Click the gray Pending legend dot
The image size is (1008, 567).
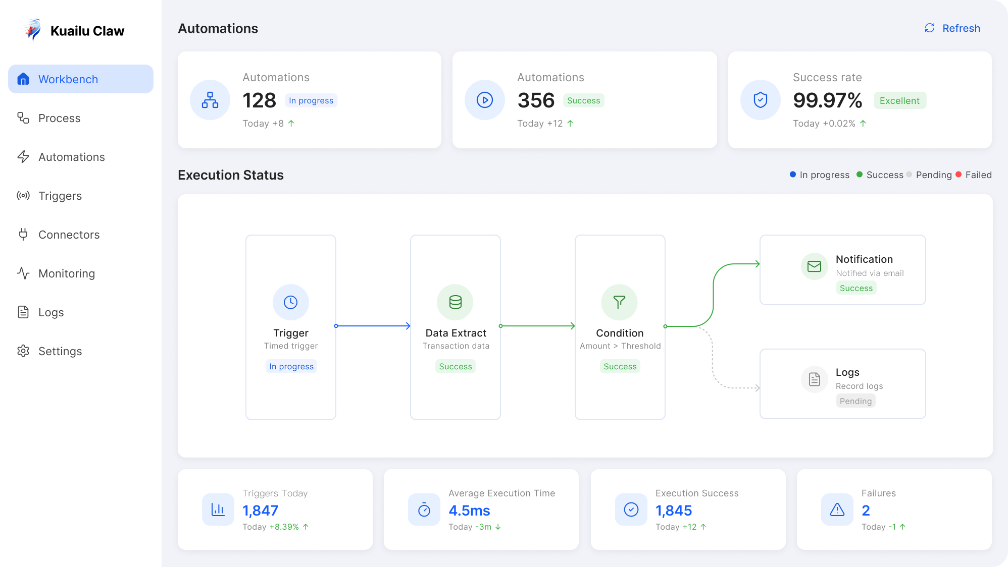click(x=909, y=175)
